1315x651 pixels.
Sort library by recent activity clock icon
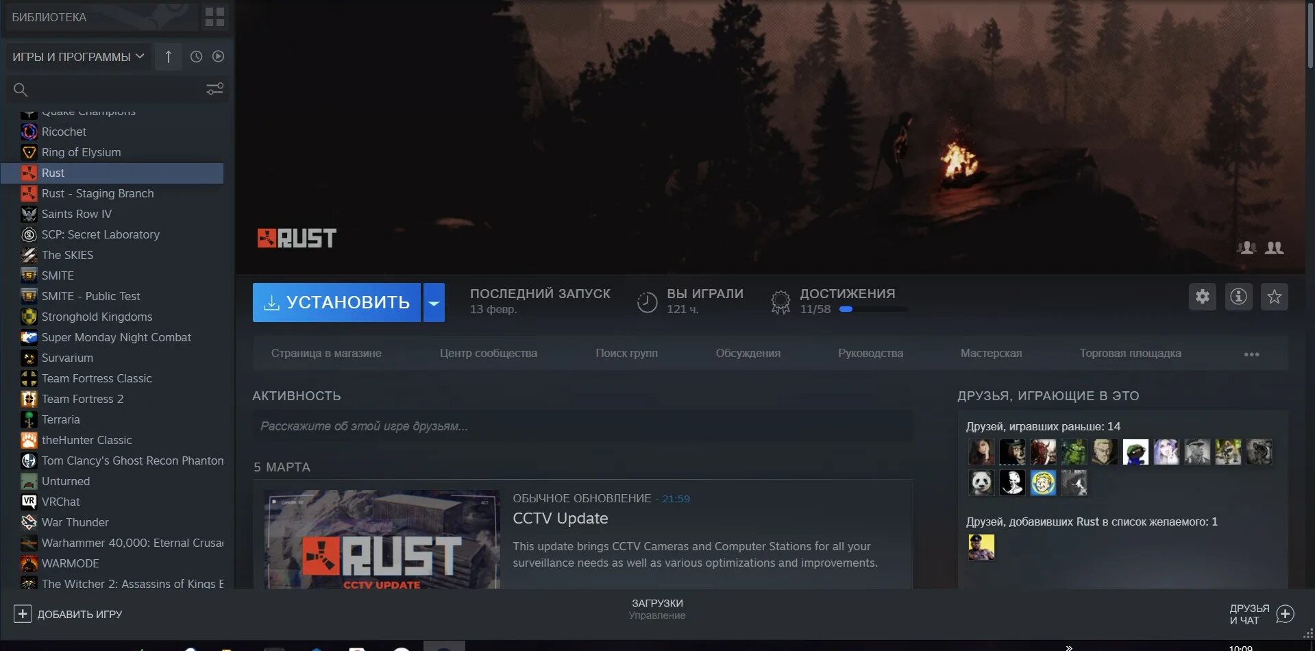click(196, 57)
